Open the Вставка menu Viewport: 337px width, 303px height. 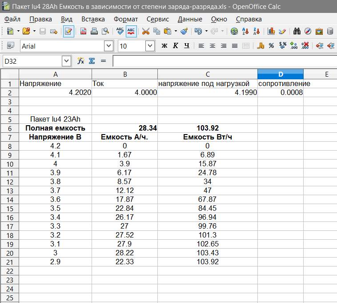[93, 19]
